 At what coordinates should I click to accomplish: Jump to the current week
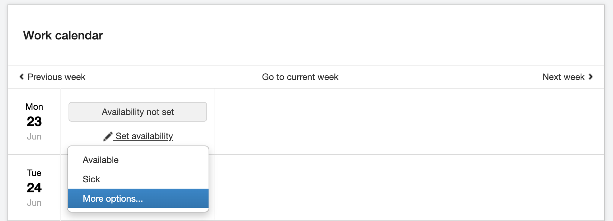click(x=300, y=77)
